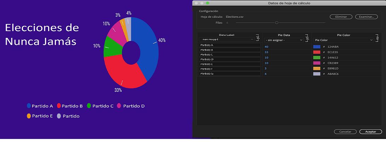Screen dimensions: 386x147
Task: Click the Filas slider handle
Action: [x=276, y=23]
